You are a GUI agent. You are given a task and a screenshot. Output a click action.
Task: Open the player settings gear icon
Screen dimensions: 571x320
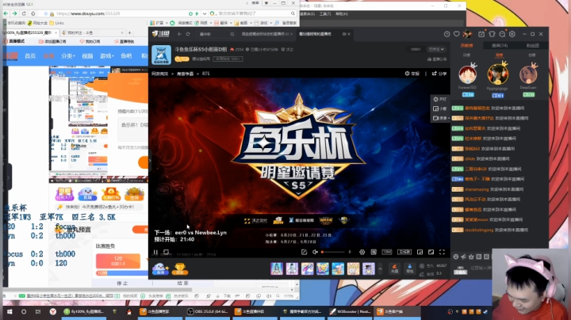362,252
